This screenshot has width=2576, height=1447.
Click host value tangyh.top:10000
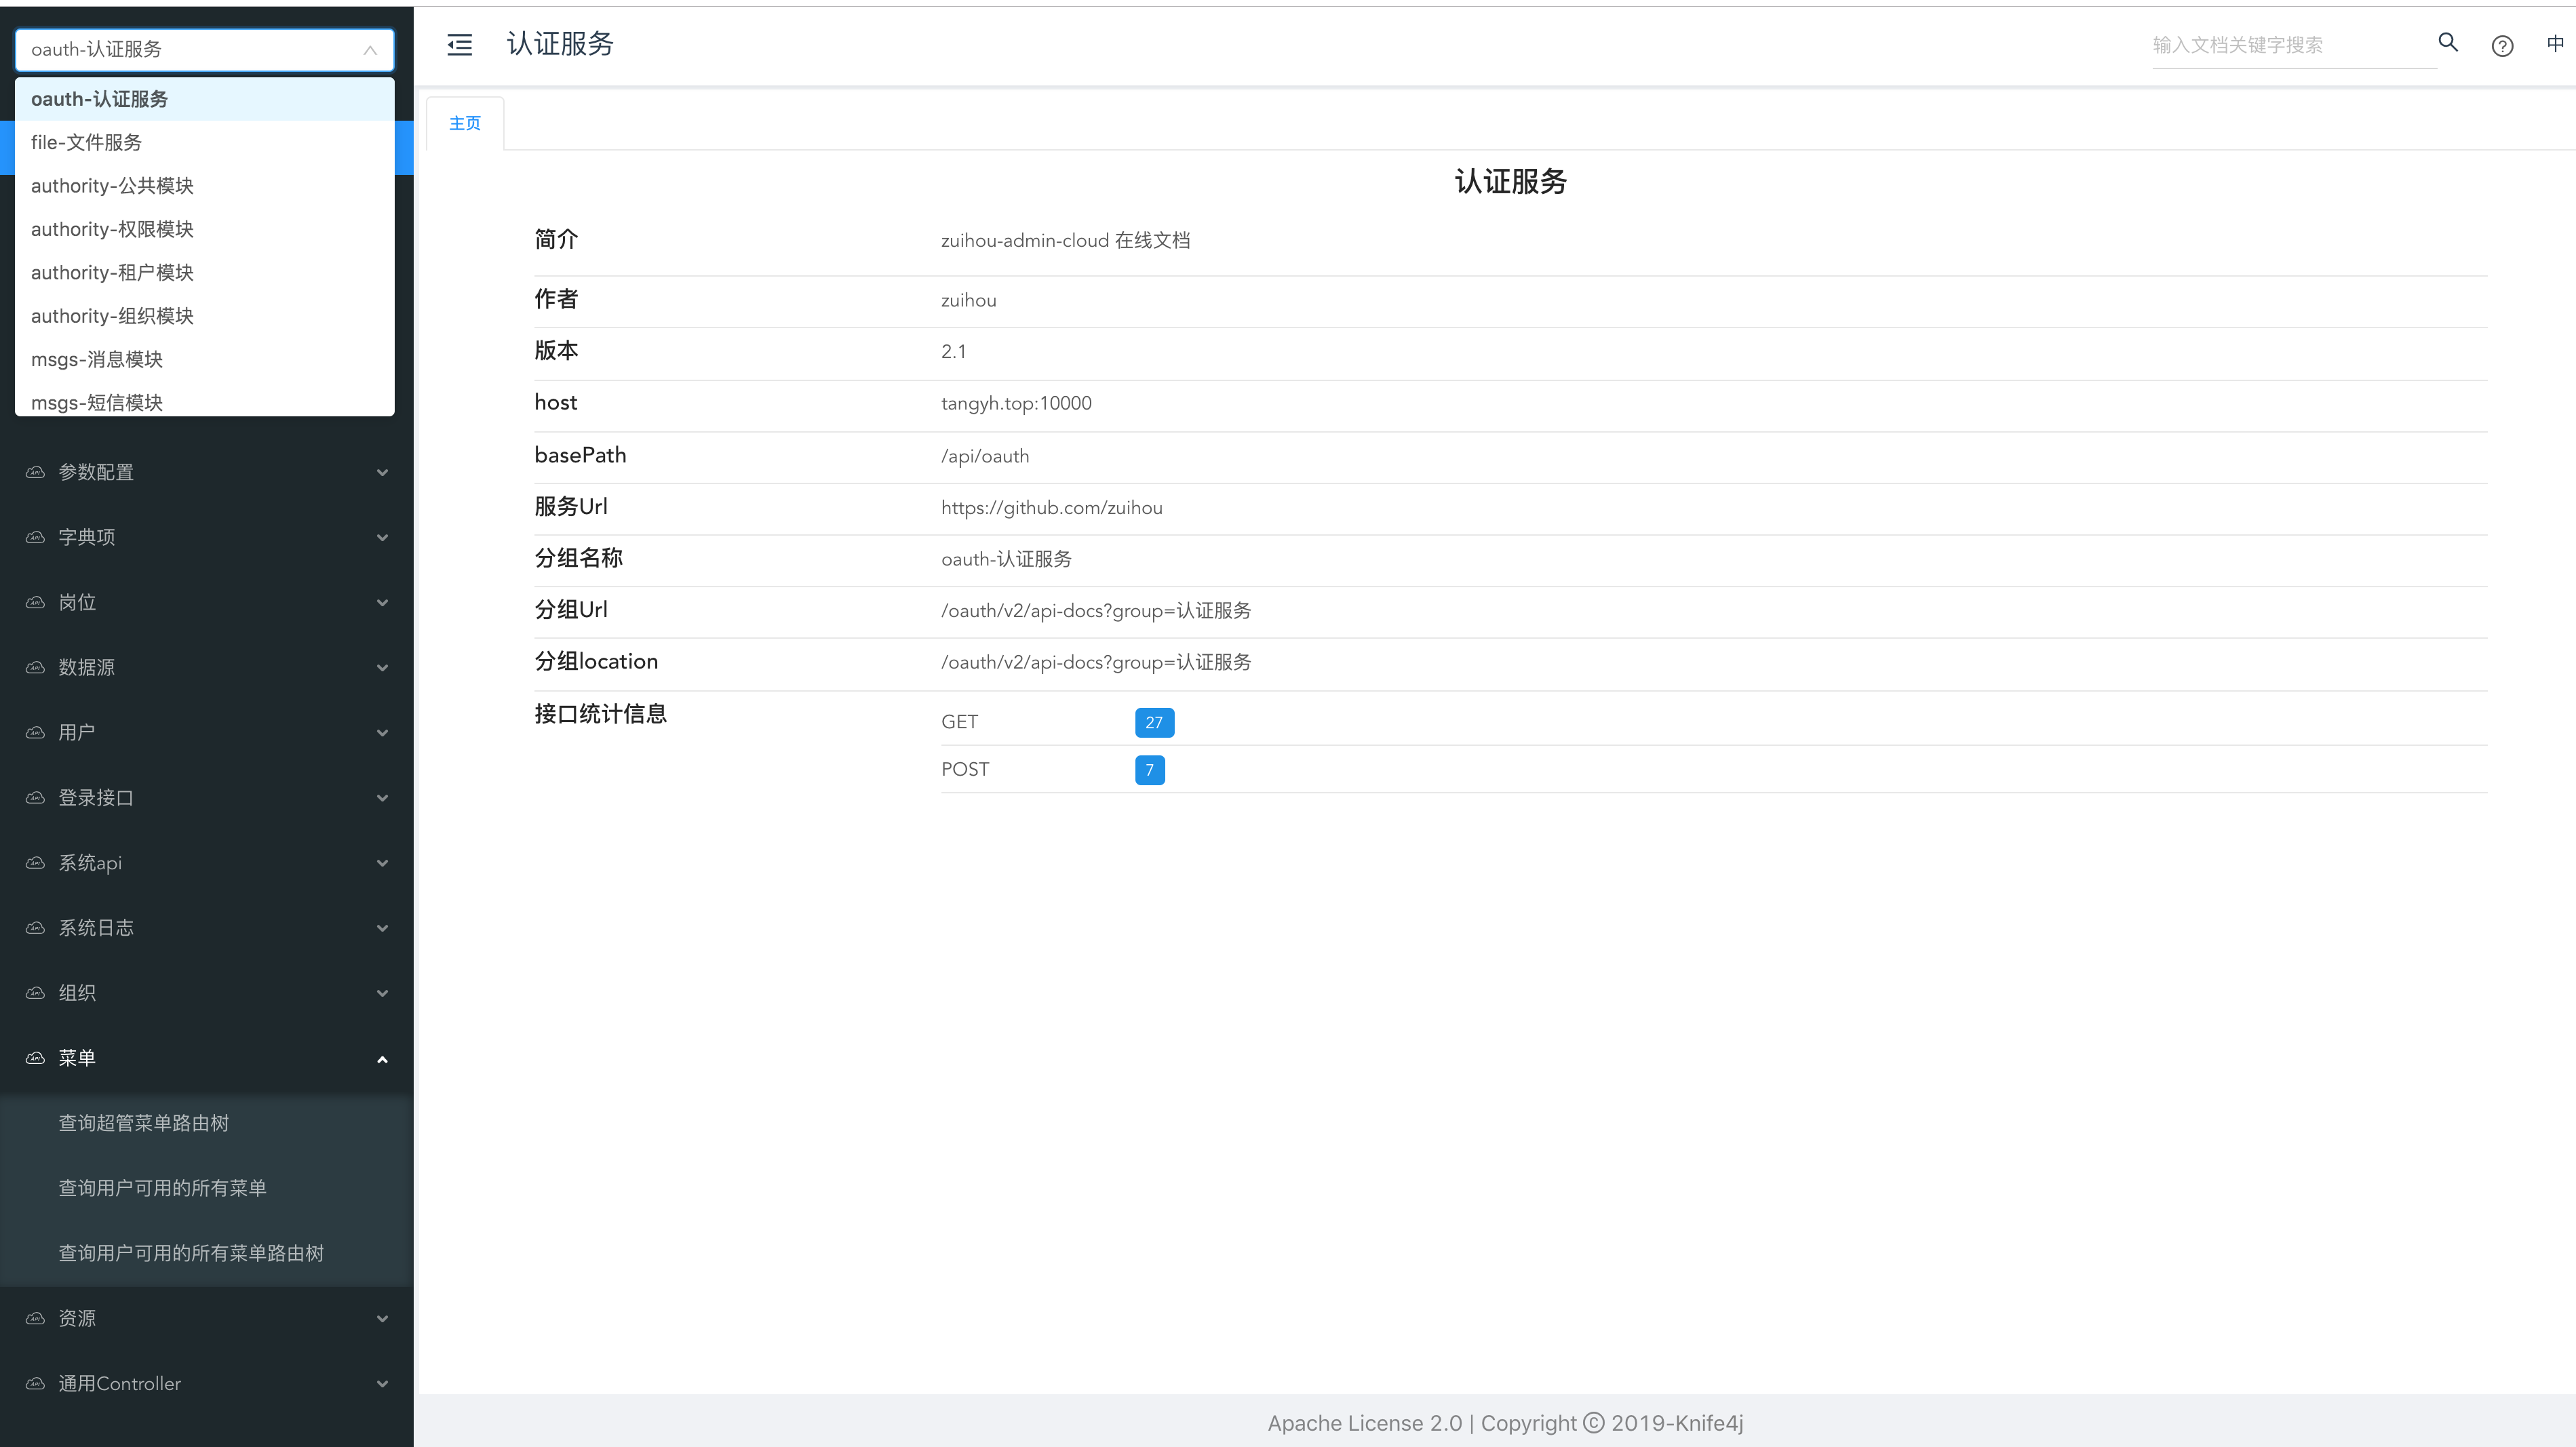pyautogui.click(x=1016, y=404)
